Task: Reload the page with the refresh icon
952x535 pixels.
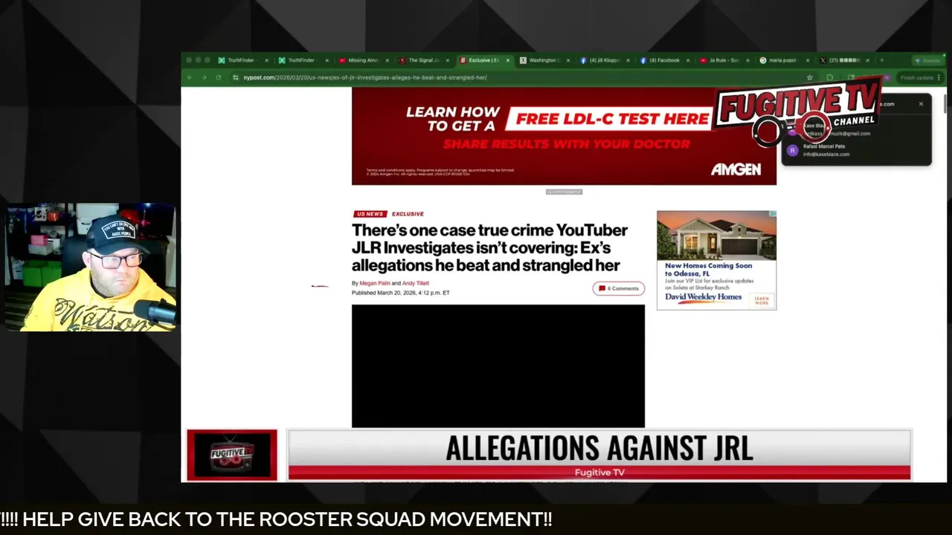Action: [x=218, y=77]
